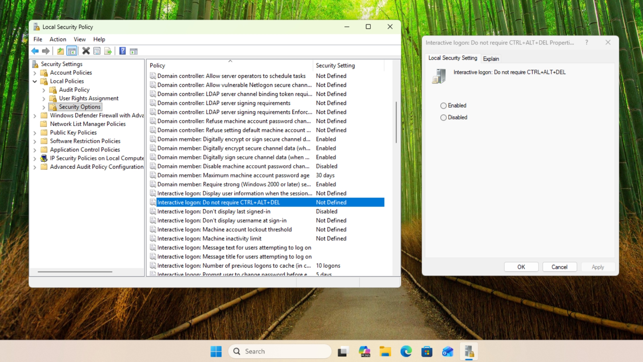Open the Action menu
The height and width of the screenshot is (362, 643).
tap(58, 39)
